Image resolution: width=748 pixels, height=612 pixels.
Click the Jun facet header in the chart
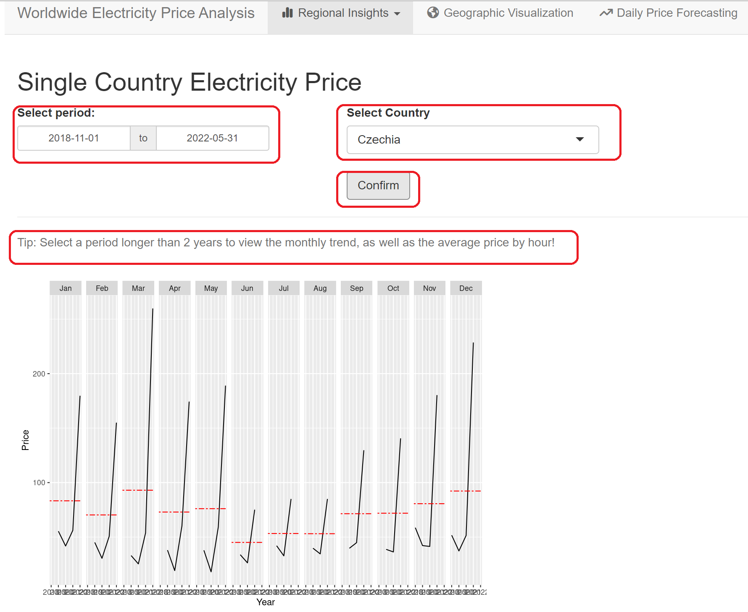pos(247,288)
